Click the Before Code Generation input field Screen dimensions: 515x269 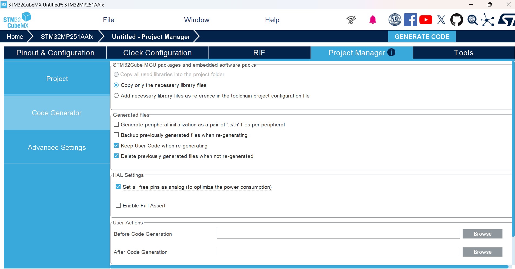[x=338, y=234]
